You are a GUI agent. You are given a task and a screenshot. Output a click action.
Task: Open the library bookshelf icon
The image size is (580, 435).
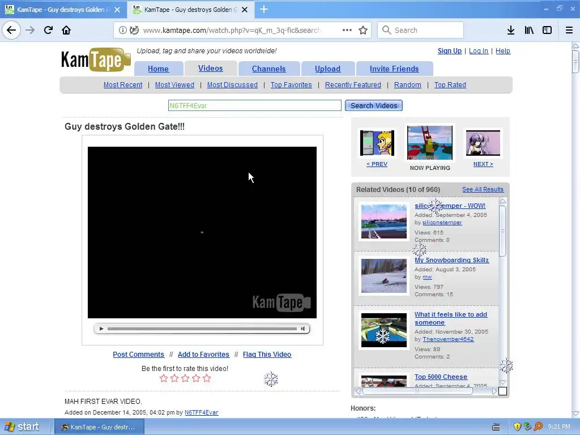[529, 30]
